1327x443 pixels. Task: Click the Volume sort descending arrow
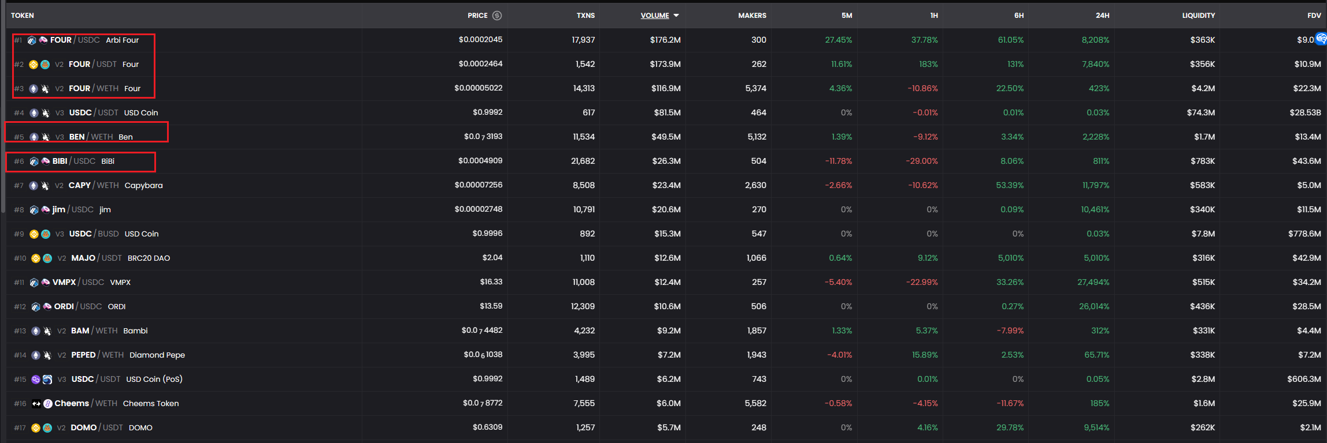coord(676,16)
